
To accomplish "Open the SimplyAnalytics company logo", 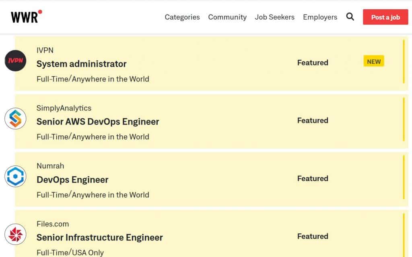I will pos(16,118).
